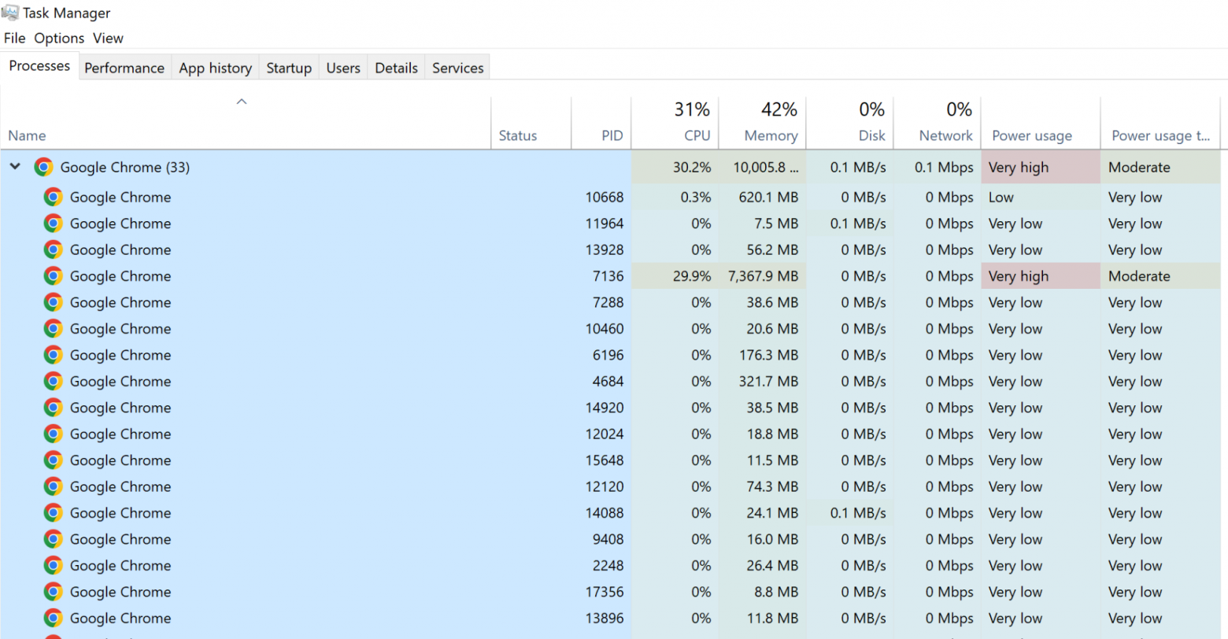Switch to the Performance tab
This screenshot has width=1228, height=639.
(x=124, y=68)
